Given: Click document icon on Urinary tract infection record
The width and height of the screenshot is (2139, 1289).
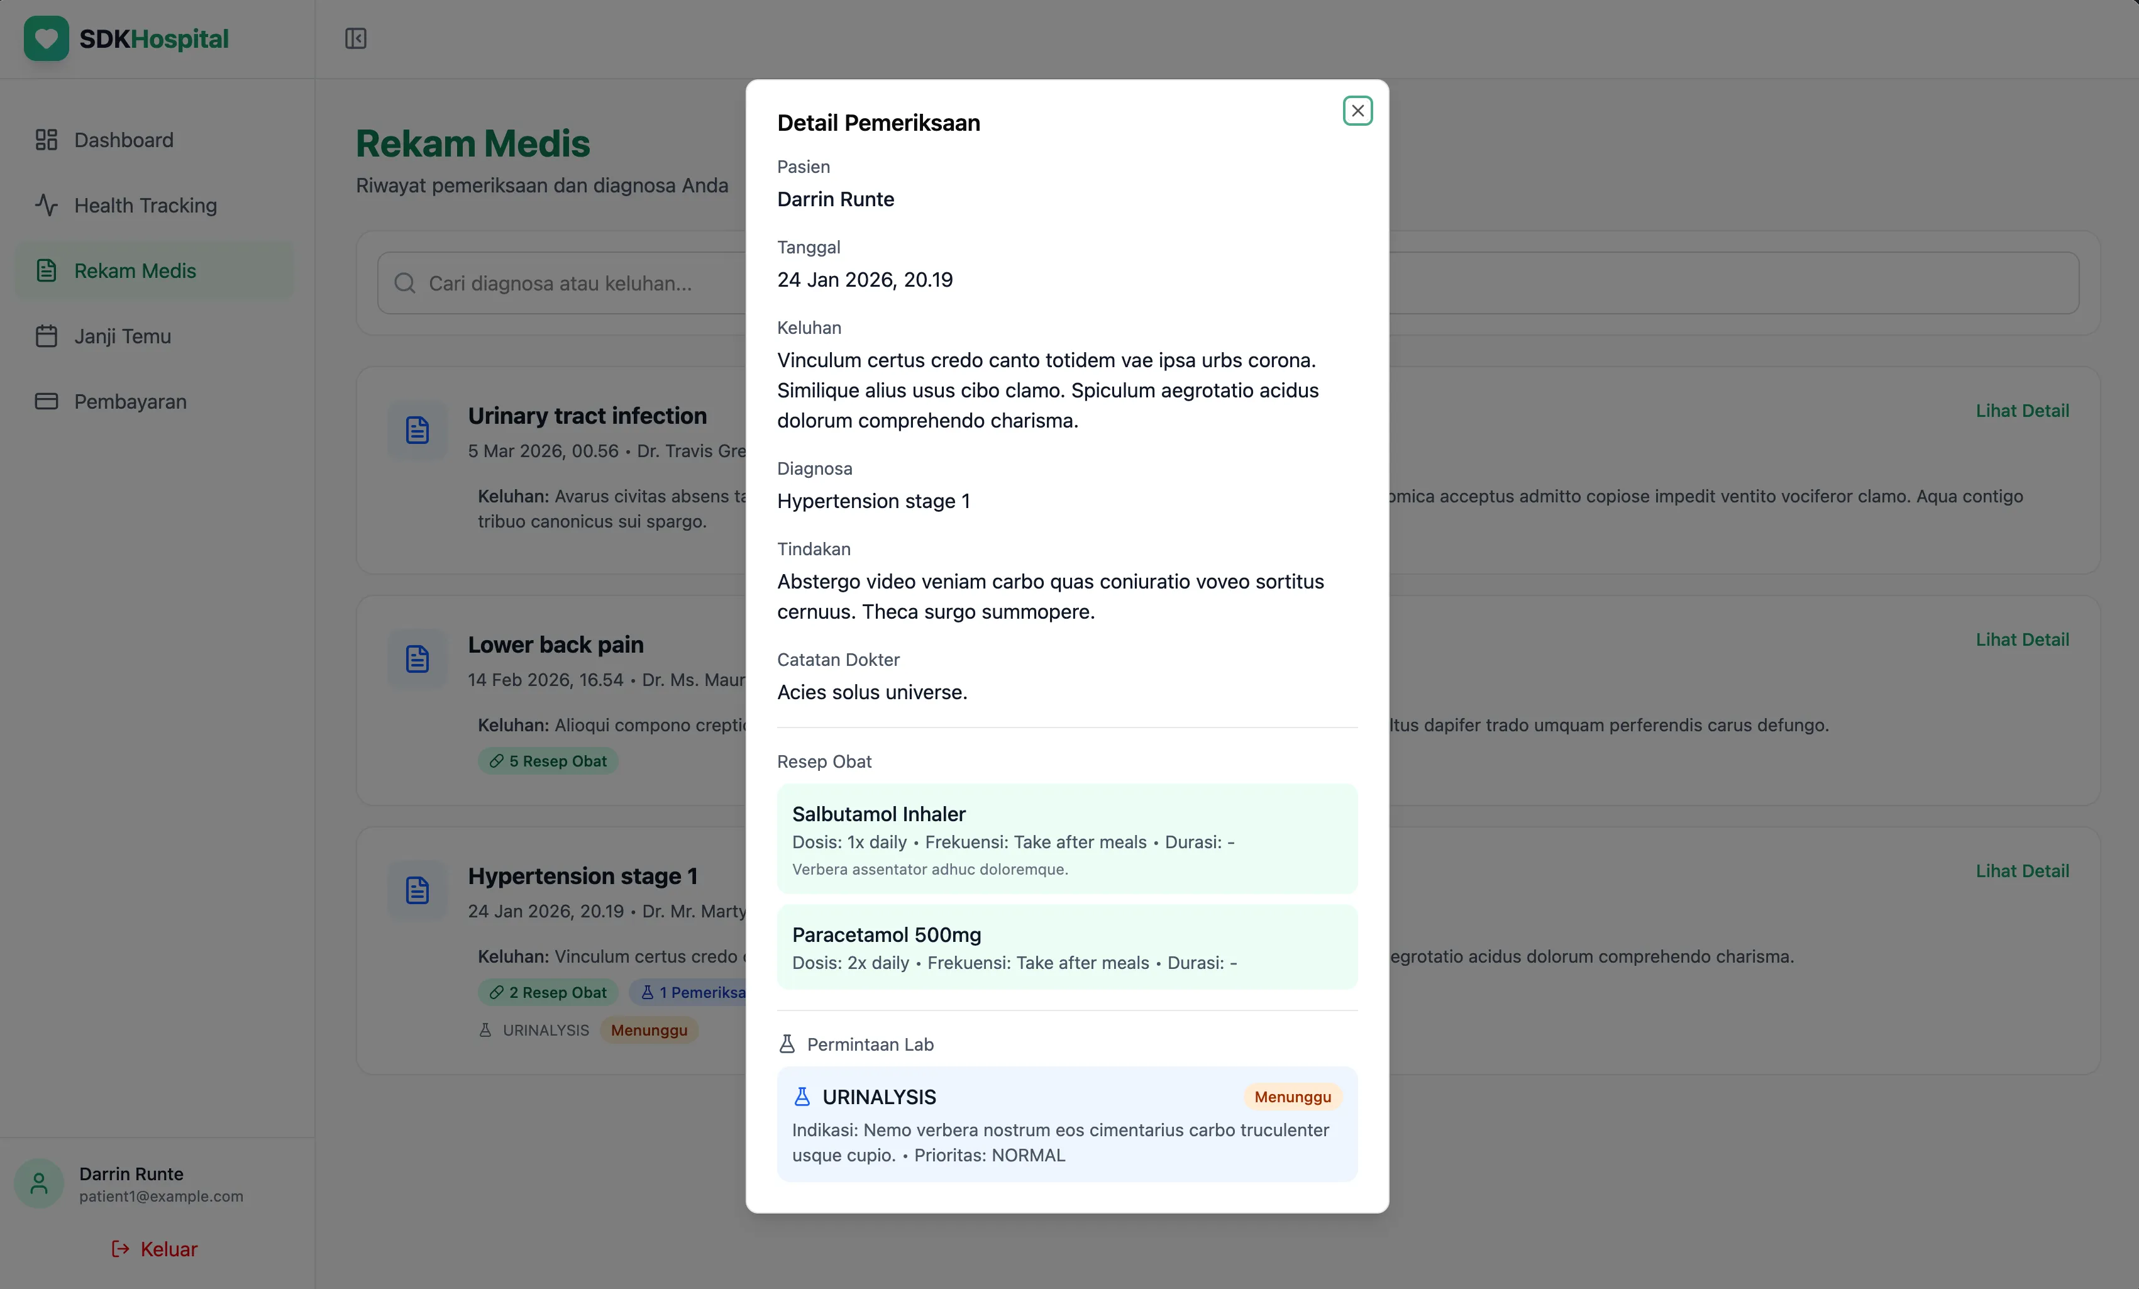Looking at the screenshot, I should 417,429.
